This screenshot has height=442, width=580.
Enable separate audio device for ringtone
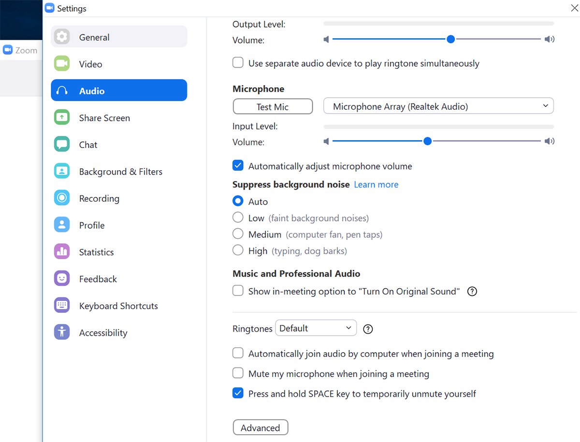point(238,63)
